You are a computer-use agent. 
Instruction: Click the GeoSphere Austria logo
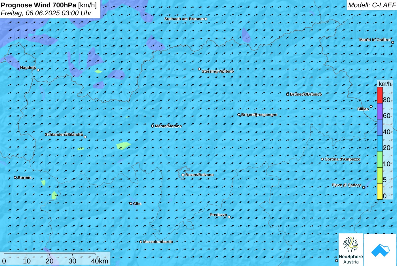(x=351, y=250)
